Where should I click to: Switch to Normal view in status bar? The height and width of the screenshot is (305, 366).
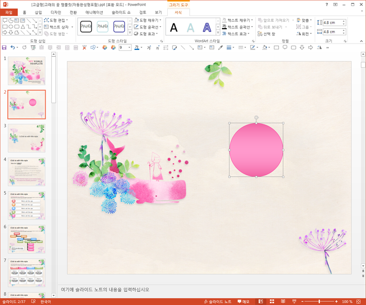pyautogui.click(x=261, y=301)
